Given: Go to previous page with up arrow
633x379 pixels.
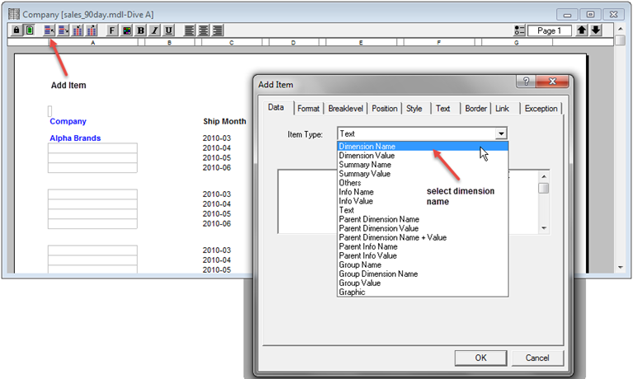Looking at the screenshot, I should point(581,30).
